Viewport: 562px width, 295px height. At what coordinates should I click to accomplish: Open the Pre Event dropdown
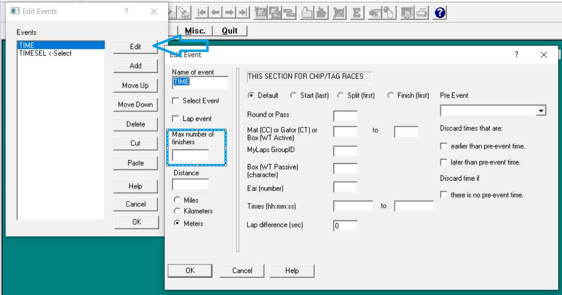pyautogui.click(x=541, y=111)
